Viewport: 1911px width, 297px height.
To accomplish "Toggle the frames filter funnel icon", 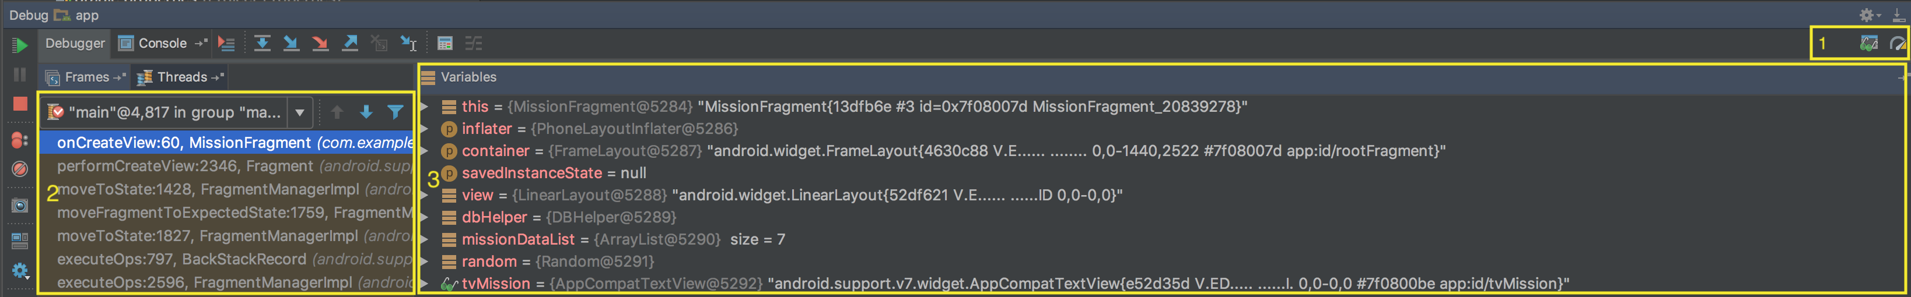I will tap(395, 112).
